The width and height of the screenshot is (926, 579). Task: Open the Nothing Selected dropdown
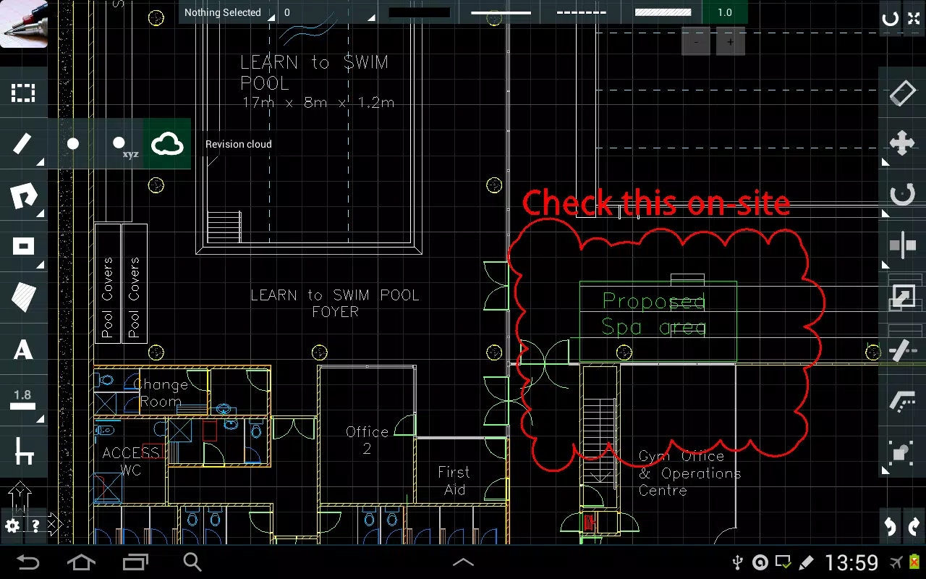[x=224, y=12]
